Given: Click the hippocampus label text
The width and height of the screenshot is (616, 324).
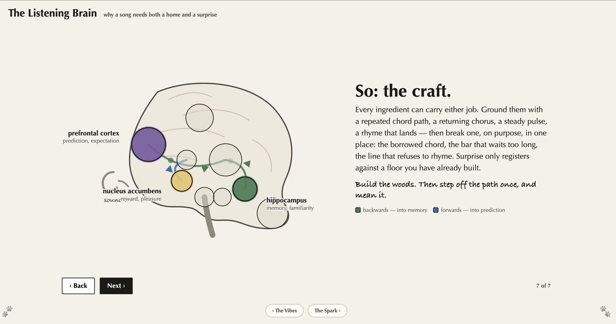Looking at the screenshot, I should 286,200.
